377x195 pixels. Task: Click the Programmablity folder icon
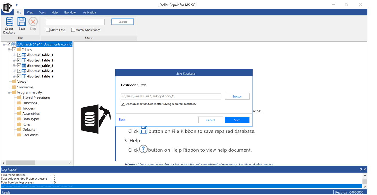pos(14,92)
